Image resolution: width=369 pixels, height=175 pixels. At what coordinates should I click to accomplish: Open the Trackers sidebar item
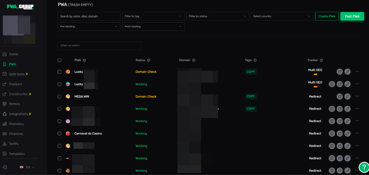(15, 84)
